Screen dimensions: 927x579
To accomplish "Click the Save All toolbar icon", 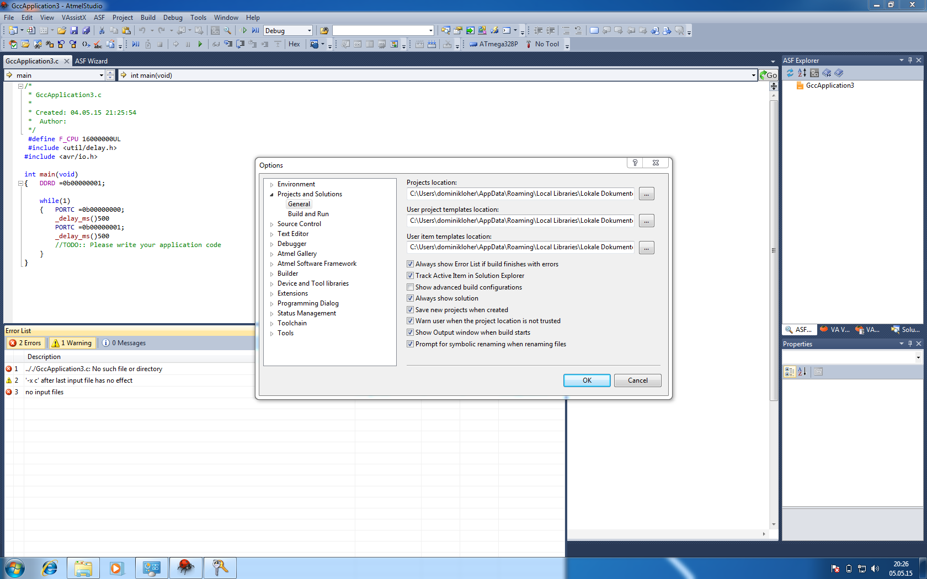I will pyautogui.click(x=86, y=31).
